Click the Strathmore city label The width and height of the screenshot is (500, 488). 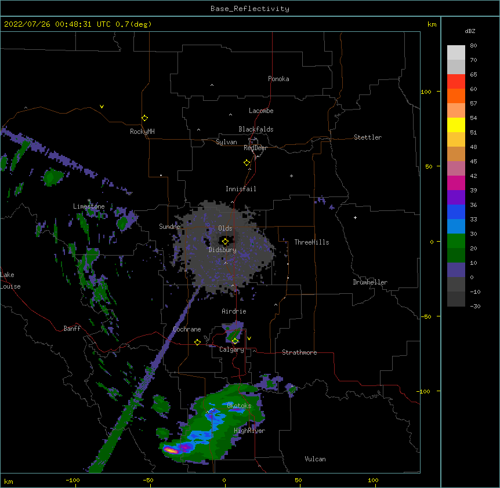(x=299, y=352)
